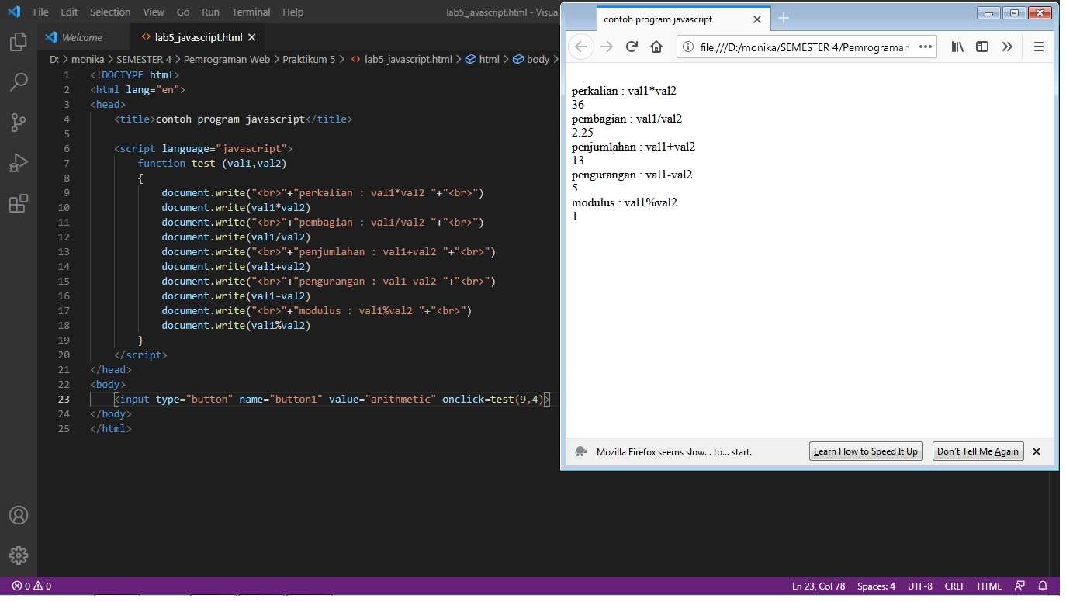Screen dimensions: 1066x602
Task: Go forward in Firefox
Action: pos(607,47)
